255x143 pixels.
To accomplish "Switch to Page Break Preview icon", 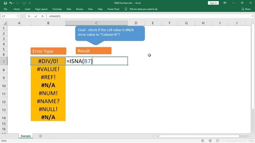I will point(218,141).
